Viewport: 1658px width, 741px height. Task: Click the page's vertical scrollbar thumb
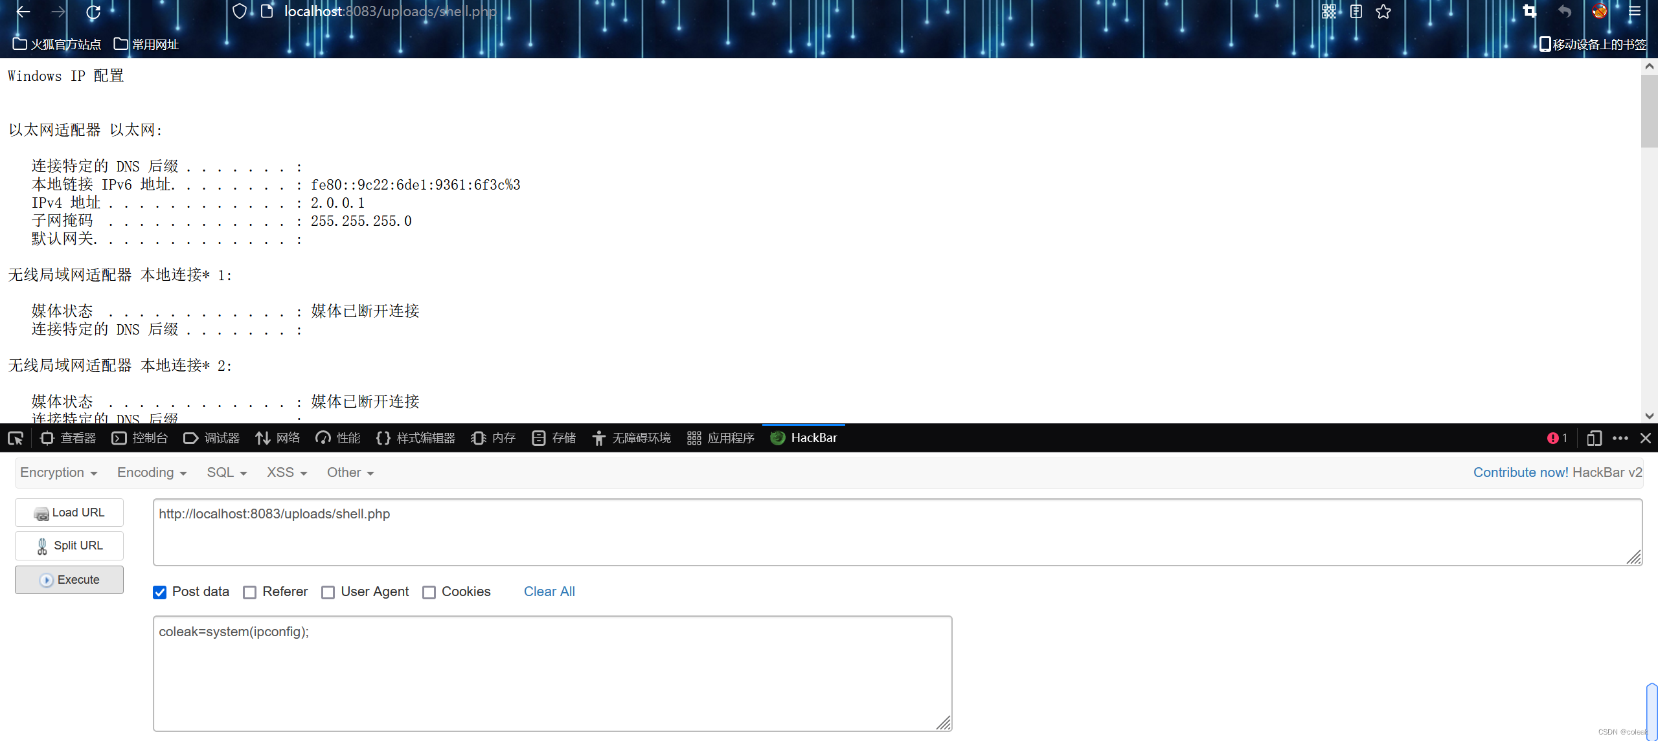[1649, 111]
